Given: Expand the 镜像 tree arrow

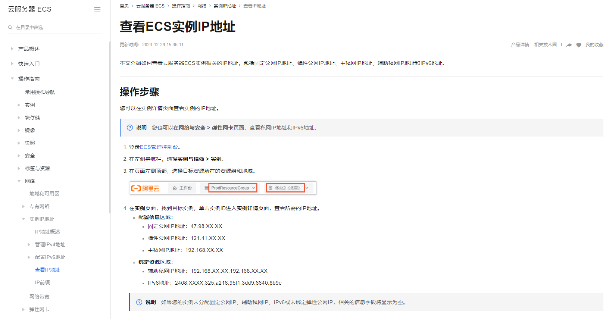Looking at the screenshot, I should (19, 131).
